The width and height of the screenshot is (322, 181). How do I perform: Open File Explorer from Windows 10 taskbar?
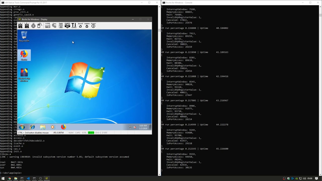point(16,178)
